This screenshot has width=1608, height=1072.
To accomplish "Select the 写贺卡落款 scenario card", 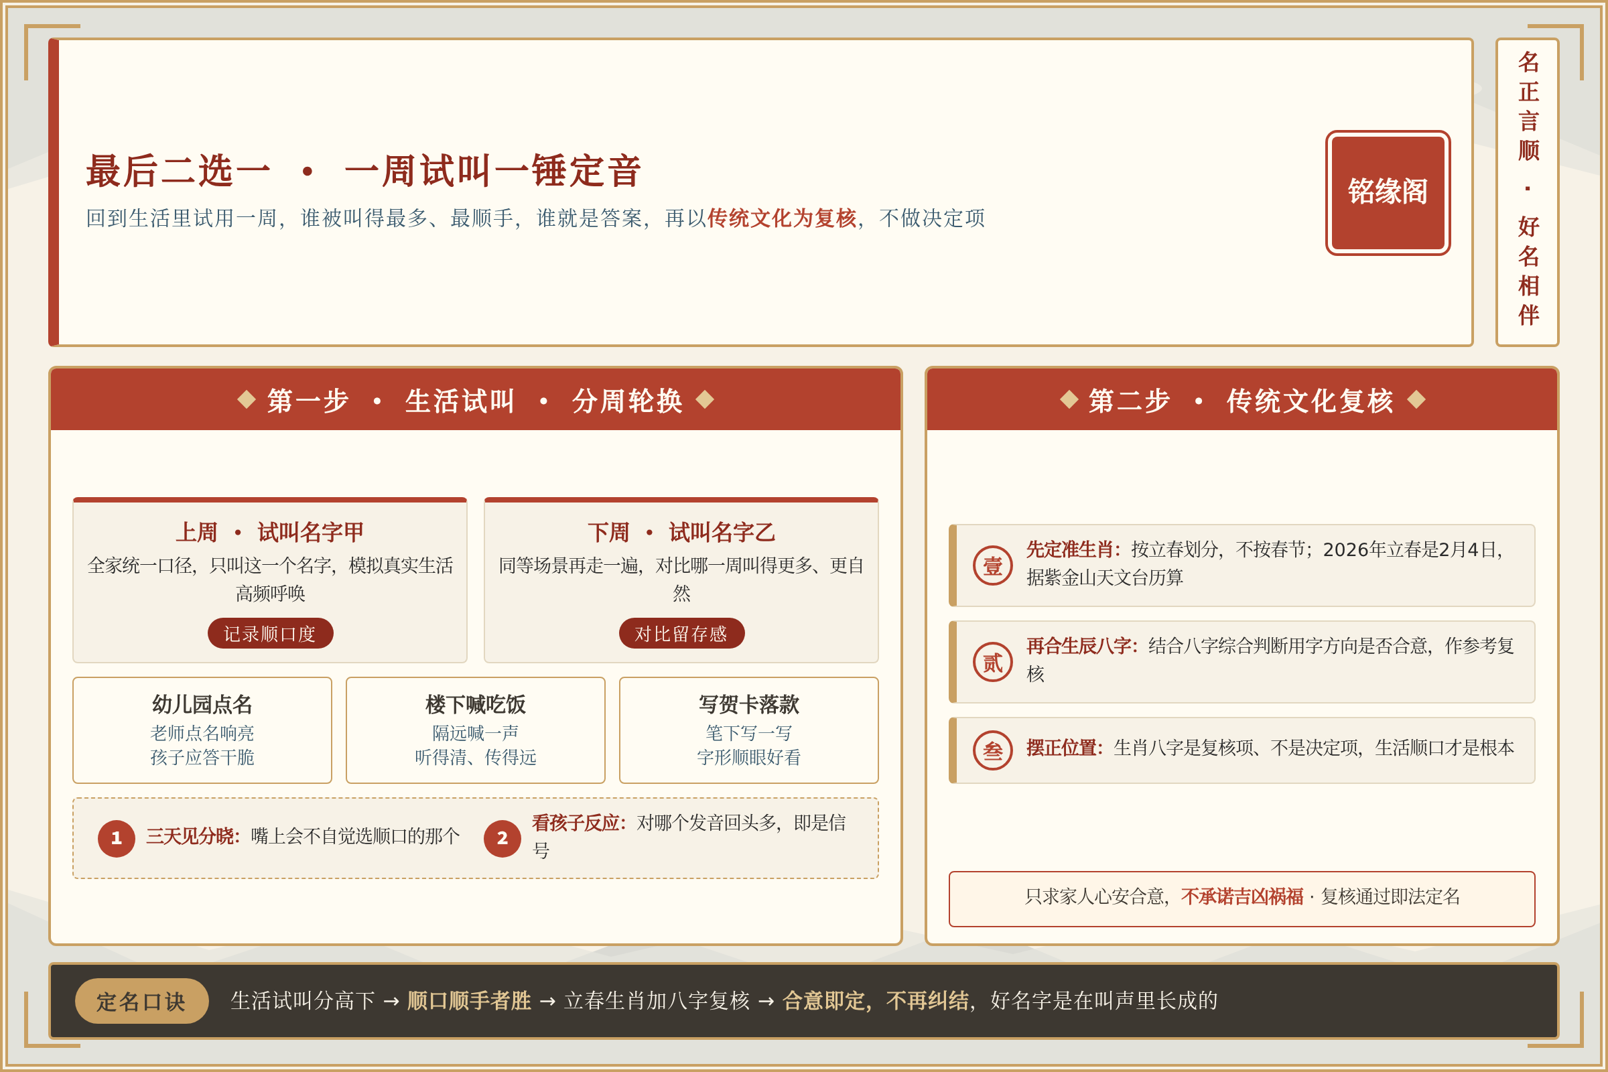I will coord(748,730).
